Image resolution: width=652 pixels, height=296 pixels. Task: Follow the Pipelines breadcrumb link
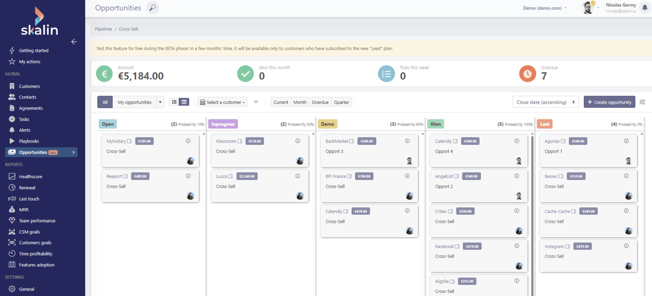point(104,29)
